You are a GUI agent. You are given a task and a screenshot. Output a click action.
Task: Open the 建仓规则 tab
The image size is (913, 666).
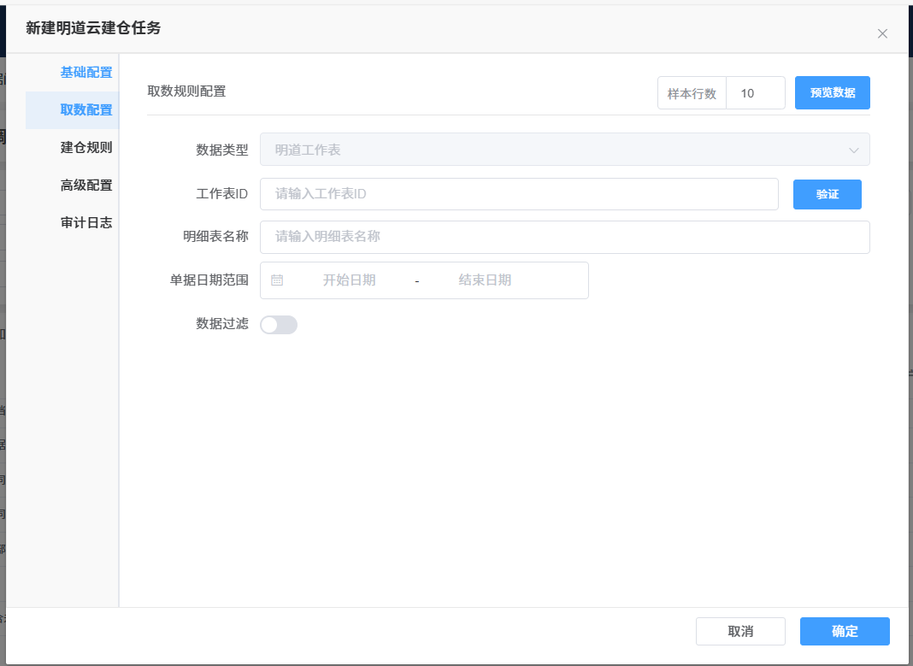pos(85,148)
